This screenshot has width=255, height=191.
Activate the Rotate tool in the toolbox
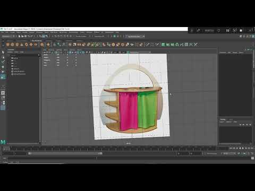coord(3,72)
